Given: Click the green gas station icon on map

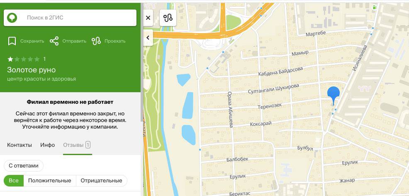Looking at the screenshot, I should pos(374,7).
